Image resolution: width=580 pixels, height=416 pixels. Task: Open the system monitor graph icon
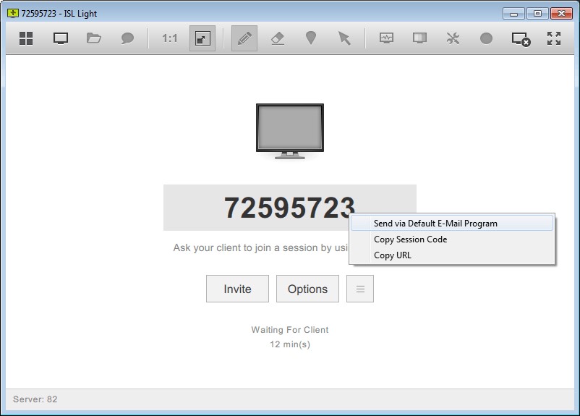click(x=386, y=38)
